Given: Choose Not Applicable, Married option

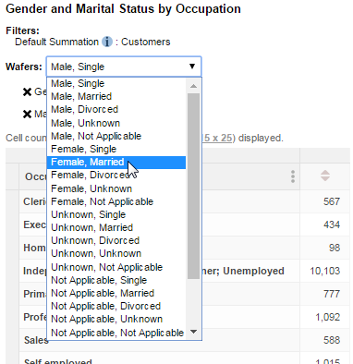Looking at the screenshot, I should tap(116, 293).
